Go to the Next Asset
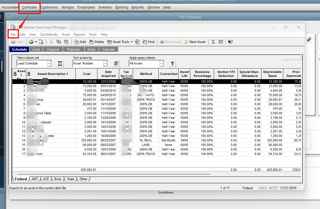 pyautogui.click(x=195, y=42)
